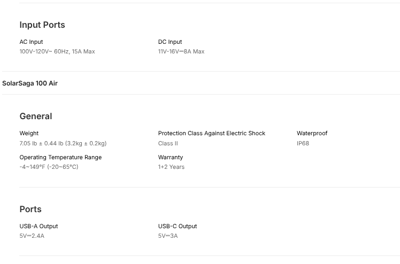
Task: Click the Warranty spec label
Action: 171,157
